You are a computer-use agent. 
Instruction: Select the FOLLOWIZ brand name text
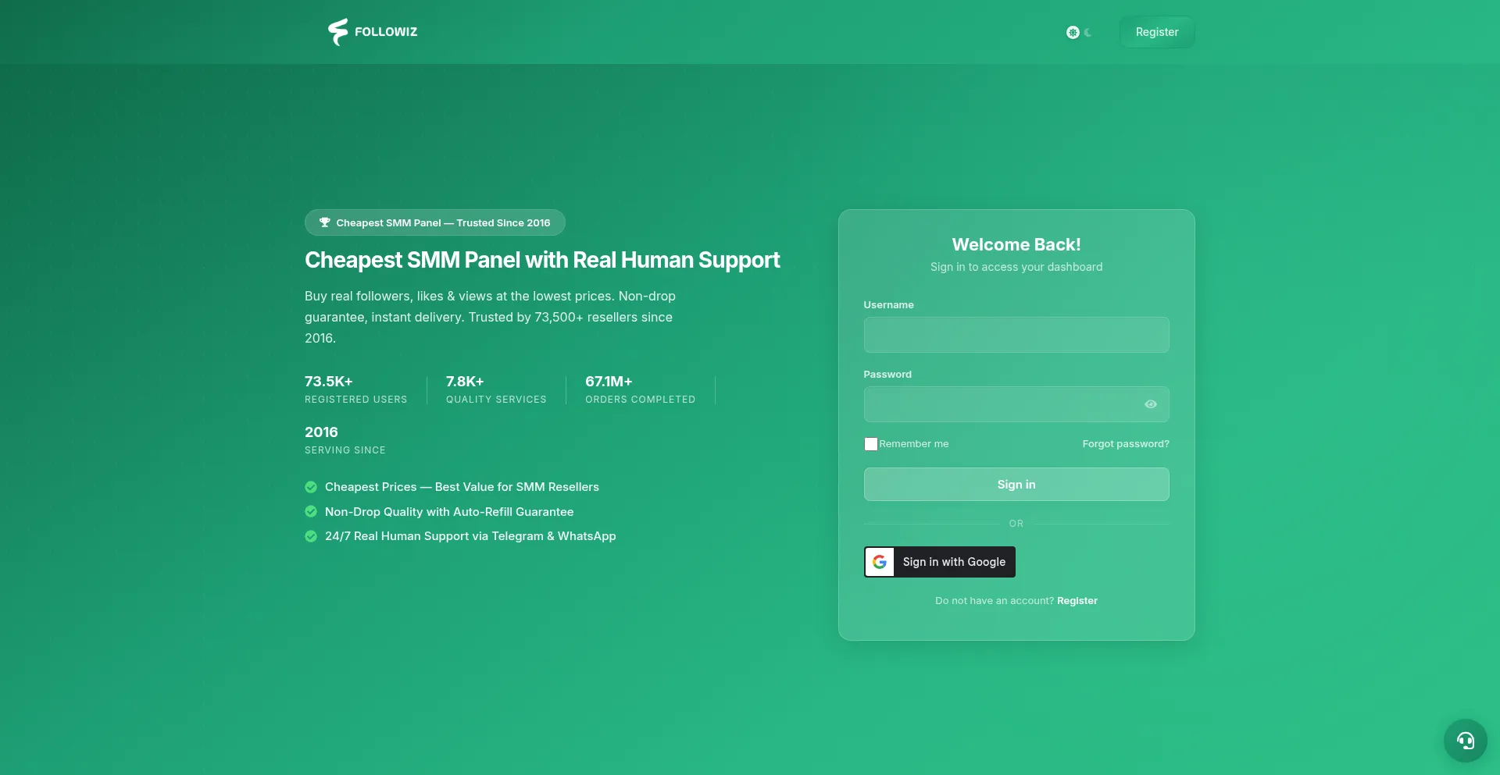386,32
